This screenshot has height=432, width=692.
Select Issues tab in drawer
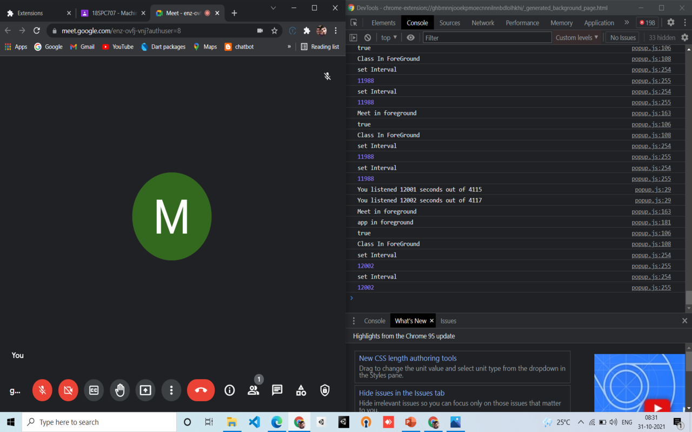448,321
